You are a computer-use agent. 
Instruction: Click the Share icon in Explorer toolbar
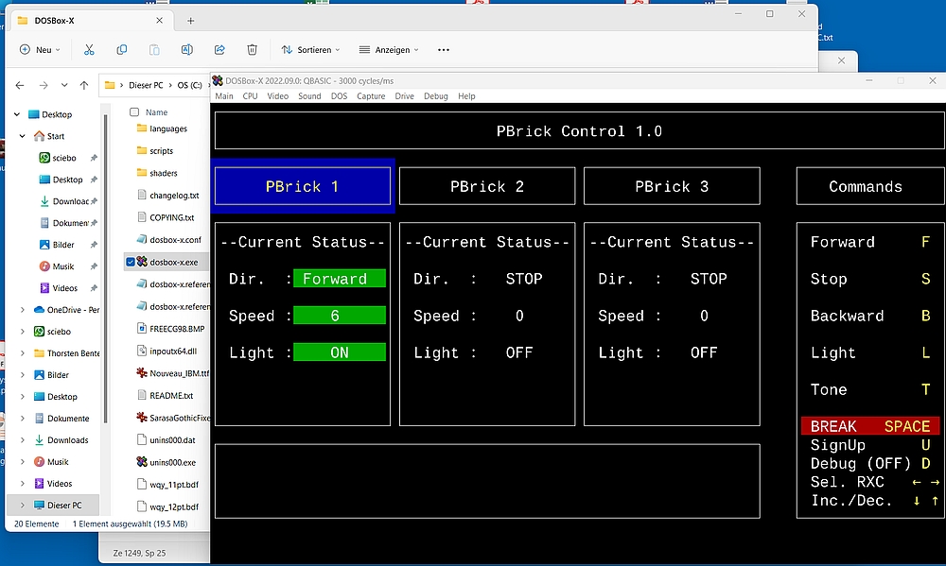click(x=219, y=50)
